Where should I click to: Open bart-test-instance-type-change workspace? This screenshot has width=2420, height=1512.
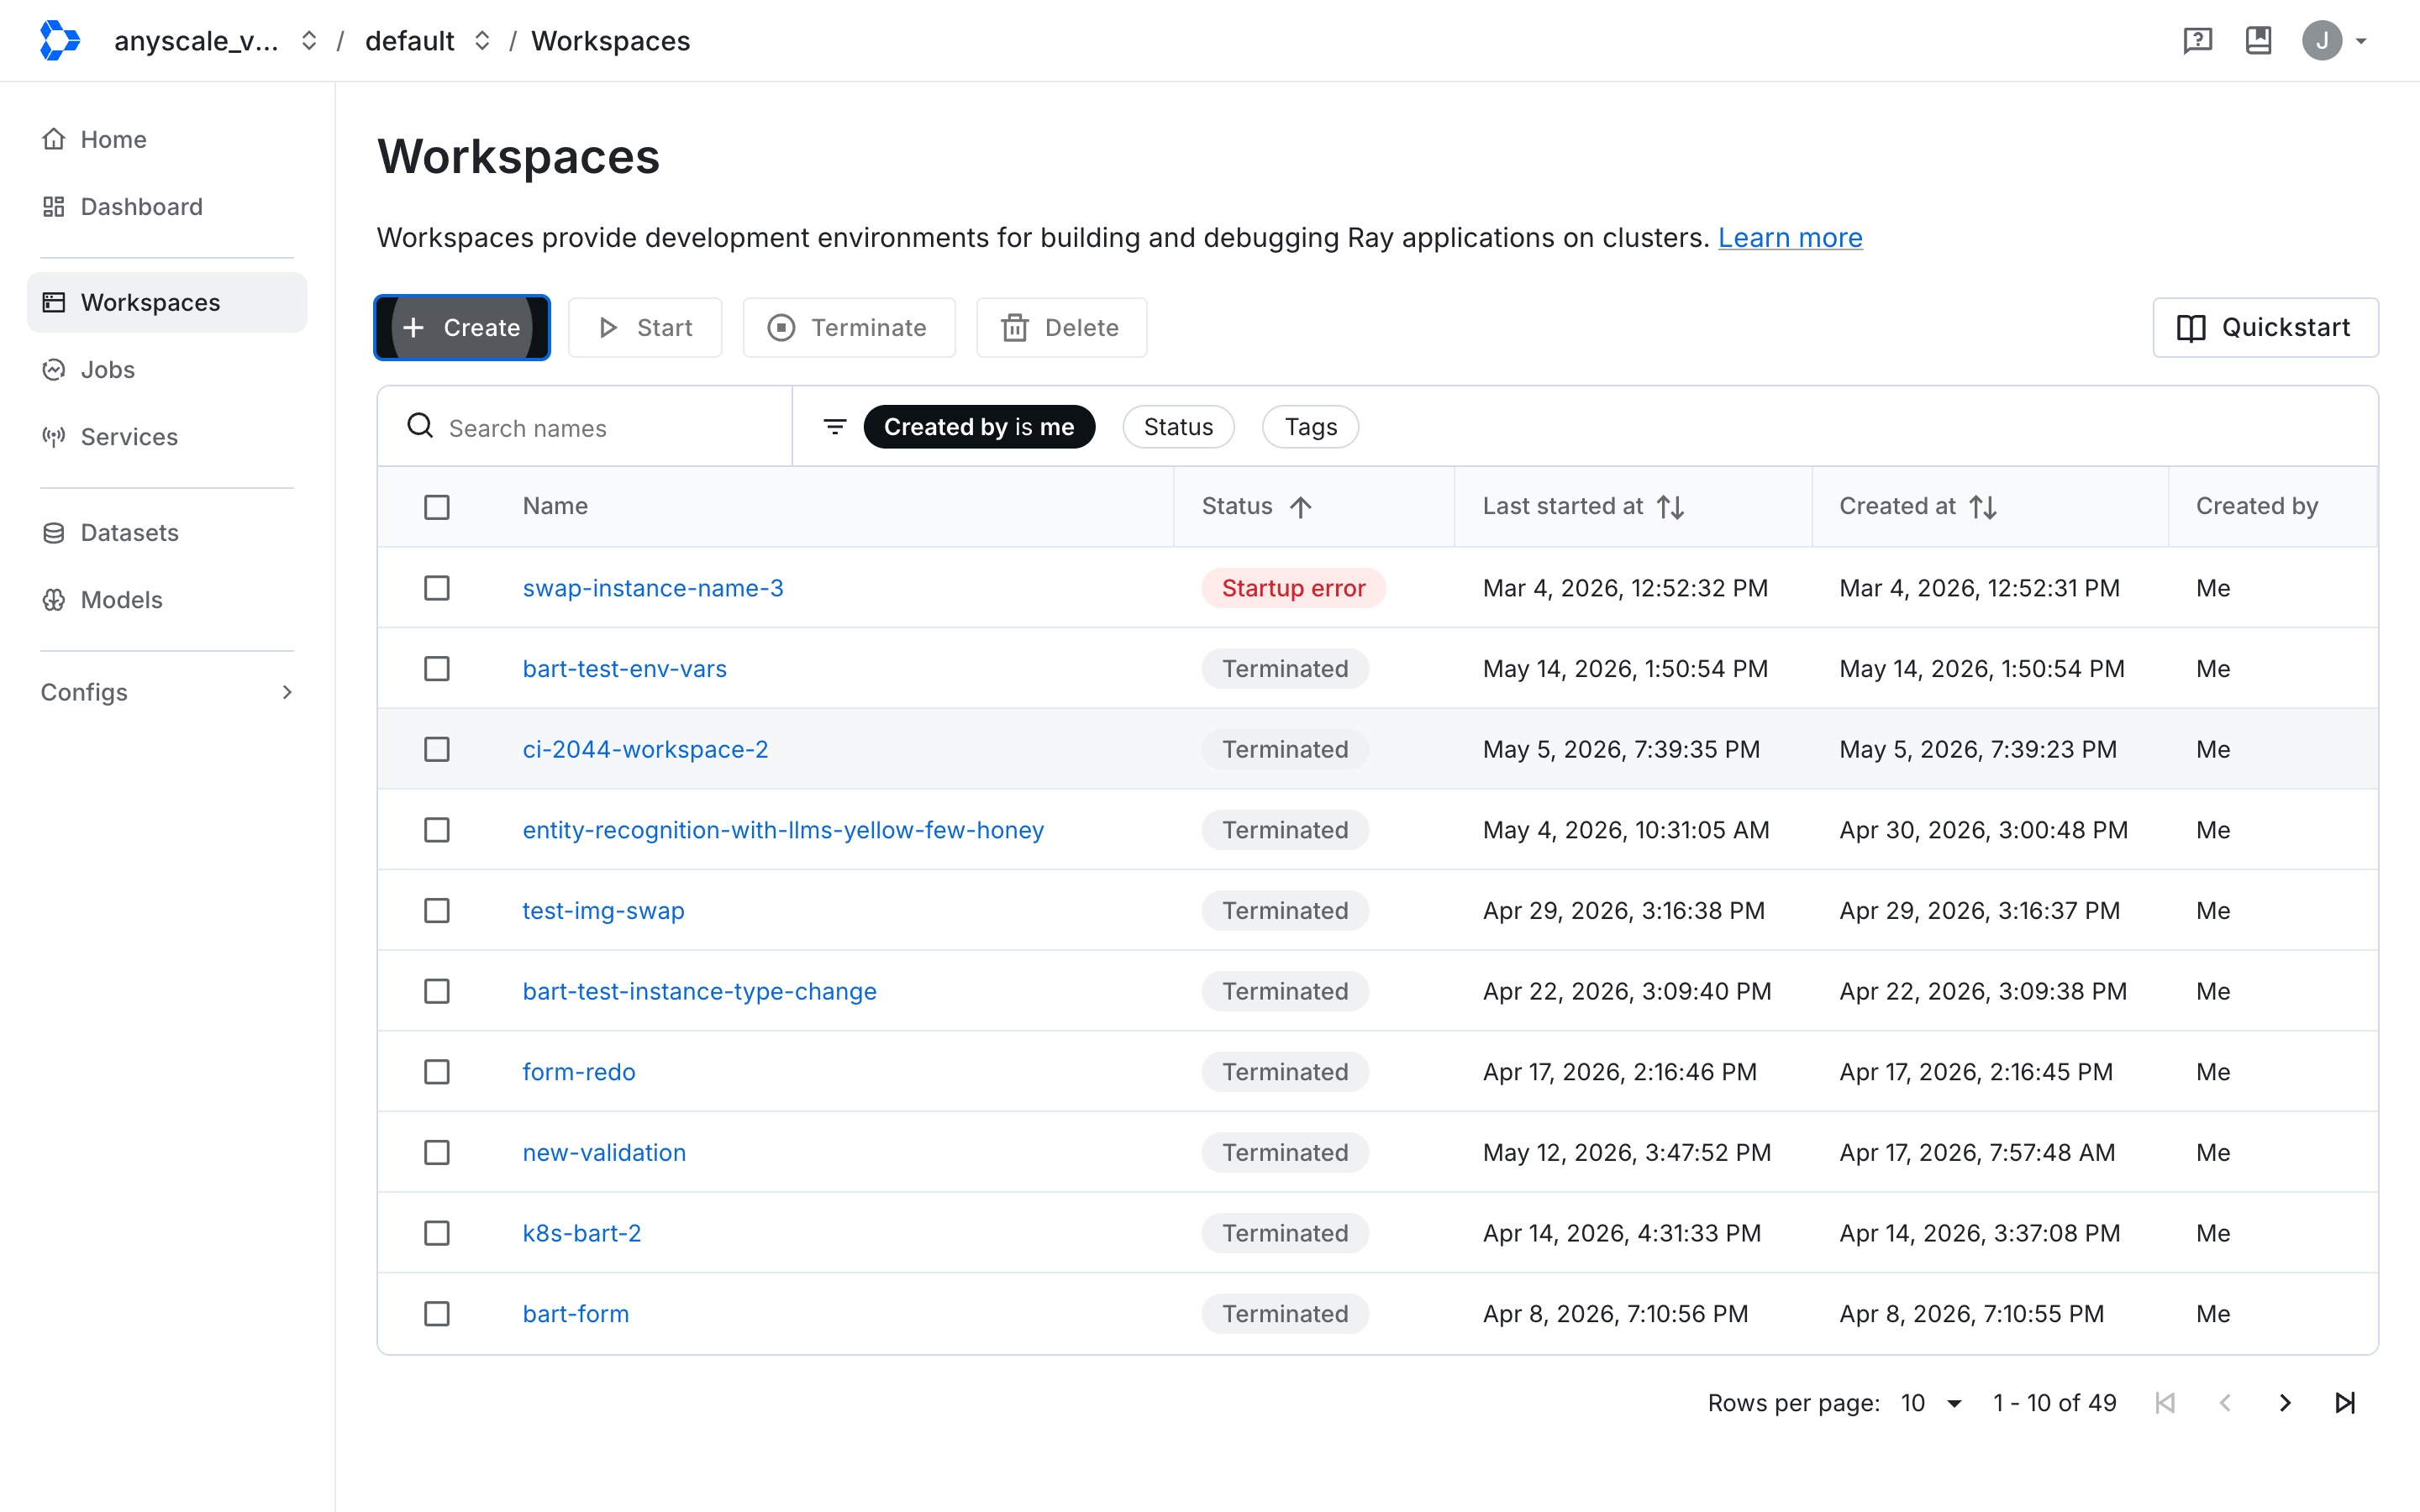pos(699,991)
